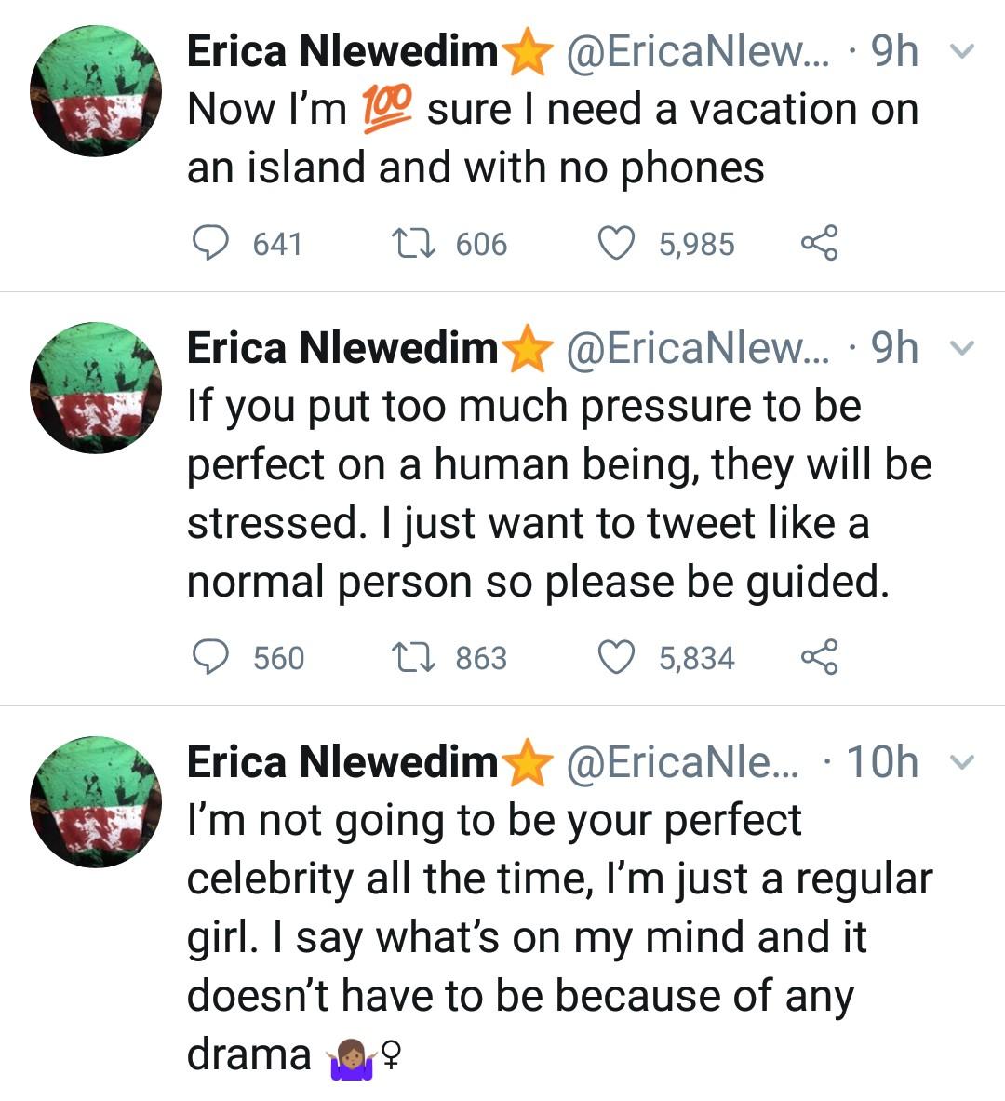
Task: Open Erica Nlewedim's name on the first tweet
Action: pyautogui.click(x=342, y=51)
